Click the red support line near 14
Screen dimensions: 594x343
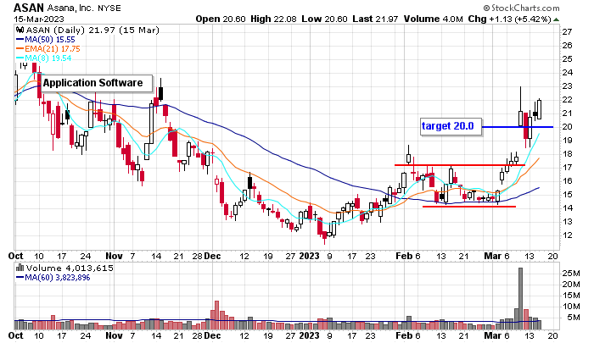469,207
